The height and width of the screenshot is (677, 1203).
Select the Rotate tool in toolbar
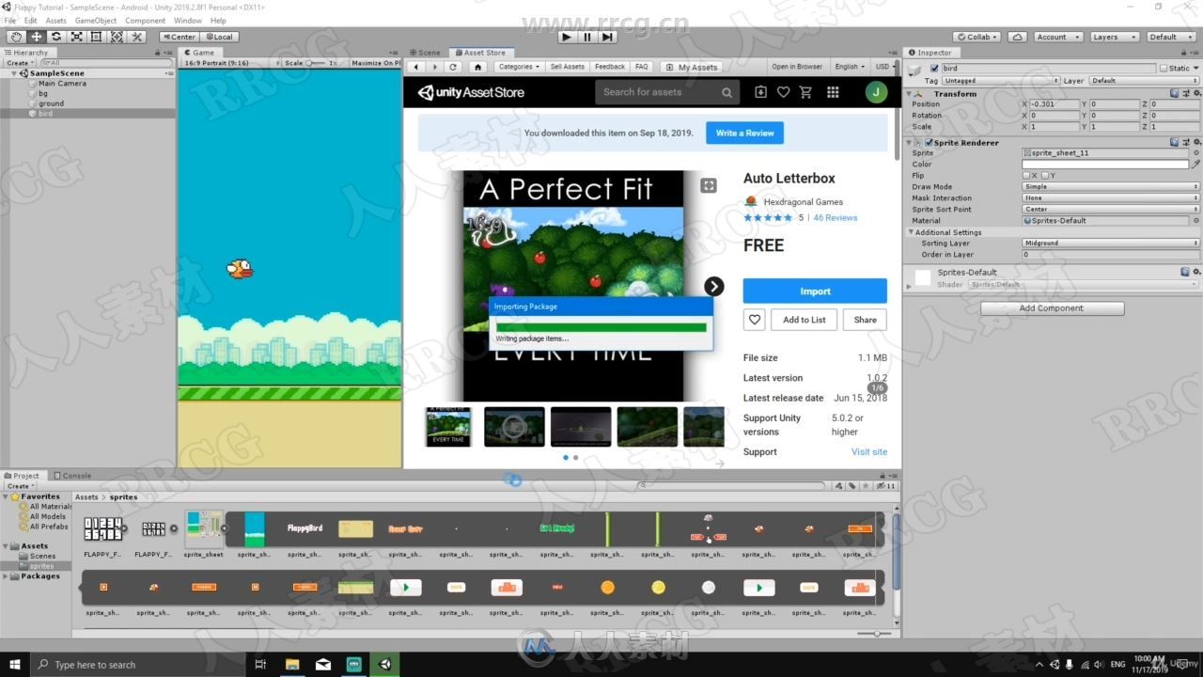[56, 37]
